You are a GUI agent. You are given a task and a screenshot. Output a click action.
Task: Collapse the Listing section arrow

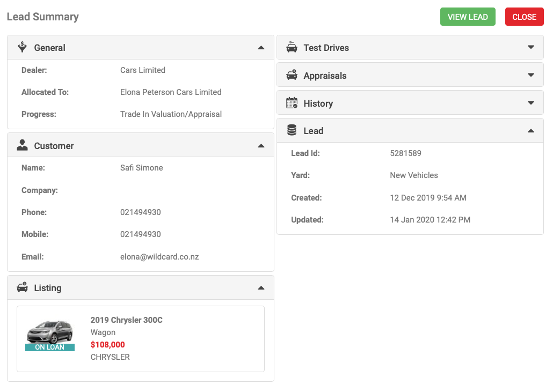coord(261,288)
